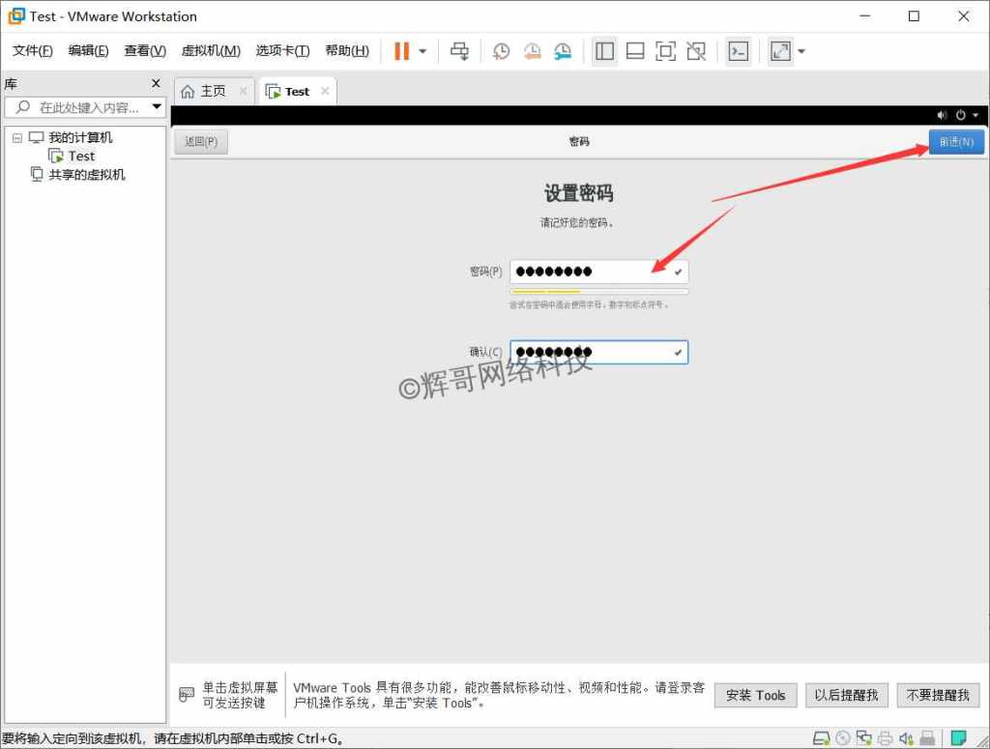
Task: Switch to the 主页 tab
Action: tap(213, 92)
